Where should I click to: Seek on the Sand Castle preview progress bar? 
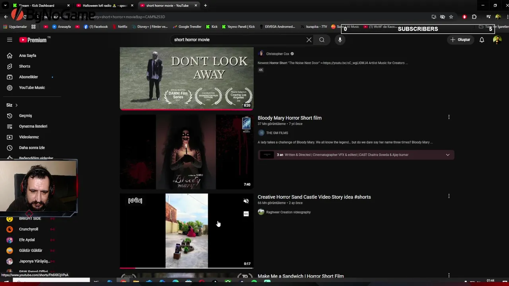[x=187, y=268]
